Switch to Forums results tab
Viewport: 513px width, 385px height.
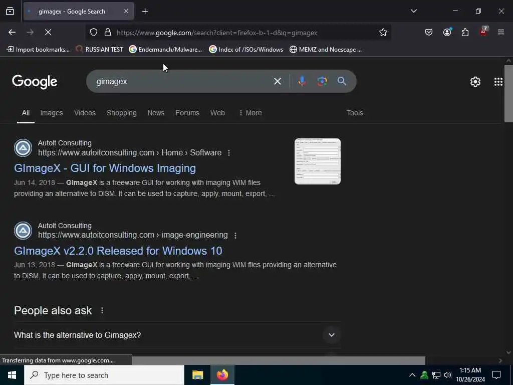[187, 113]
